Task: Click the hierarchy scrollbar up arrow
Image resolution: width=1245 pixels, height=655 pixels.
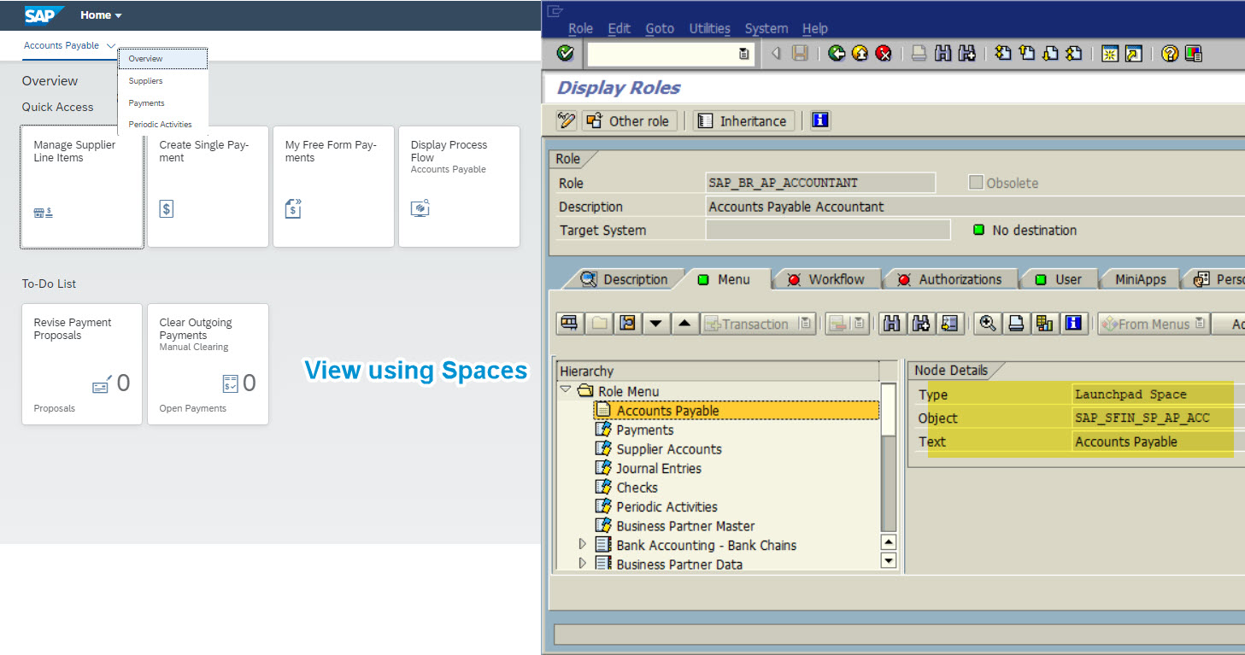Action: [x=889, y=542]
